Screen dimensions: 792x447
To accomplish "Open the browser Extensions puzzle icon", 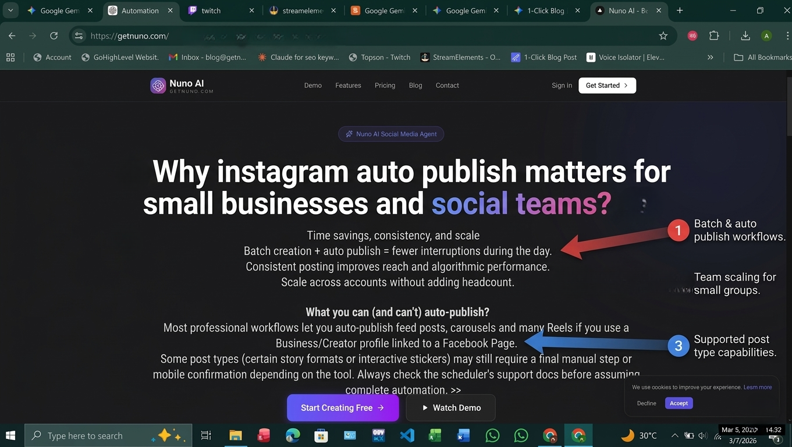I will tap(714, 36).
